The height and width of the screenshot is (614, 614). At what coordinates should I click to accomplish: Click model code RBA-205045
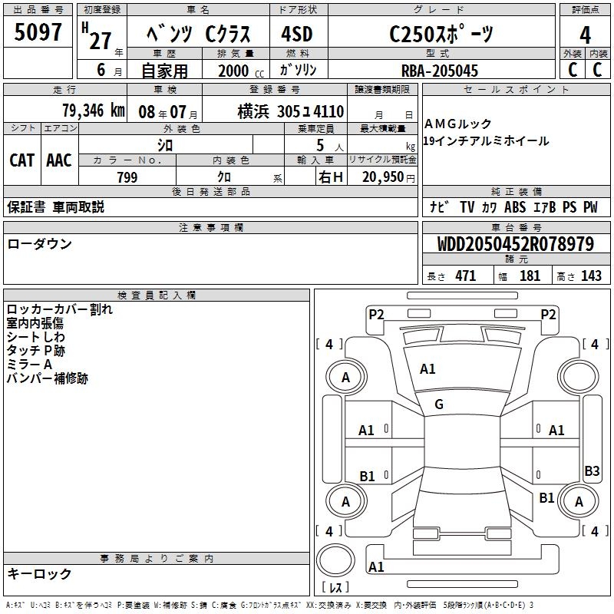440,71
